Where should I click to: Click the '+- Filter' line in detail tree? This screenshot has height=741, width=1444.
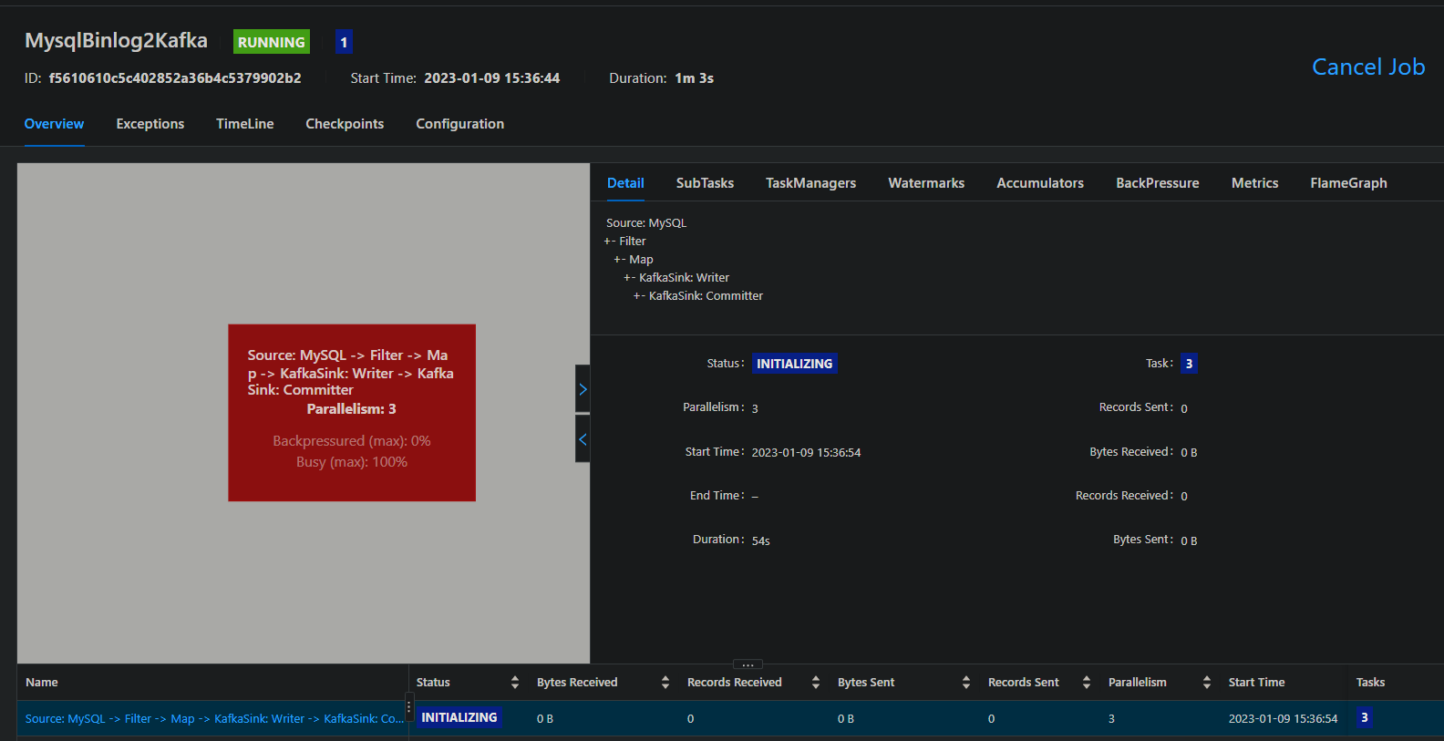pos(624,242)
